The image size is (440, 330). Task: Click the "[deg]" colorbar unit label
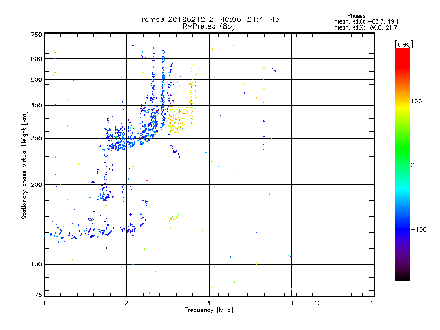tap(404, 44)
